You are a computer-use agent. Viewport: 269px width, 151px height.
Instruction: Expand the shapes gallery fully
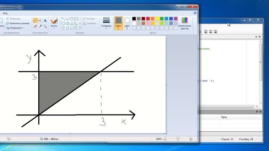click(80, 27)
